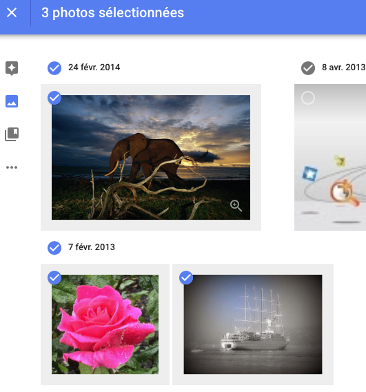
Task: Cancel selection with the X icon
Action: (x=12, y=12)
